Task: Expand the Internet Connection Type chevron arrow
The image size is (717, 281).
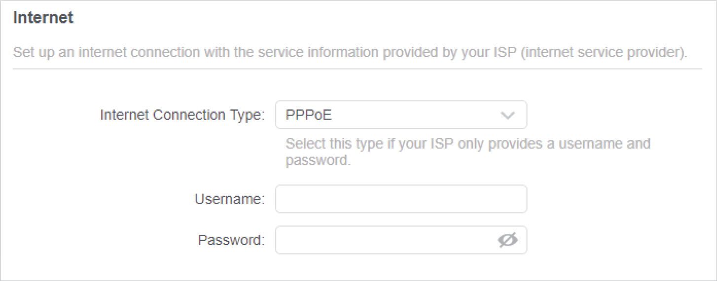Action: (x=507, y=116)
